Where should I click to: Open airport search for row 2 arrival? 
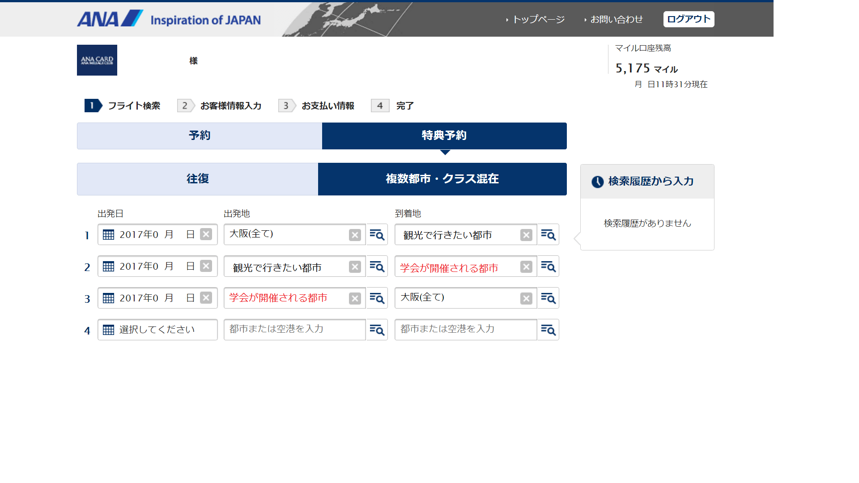(x=548, y=267)
